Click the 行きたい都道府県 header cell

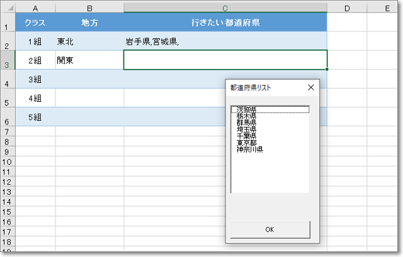(x=225, y=23)
